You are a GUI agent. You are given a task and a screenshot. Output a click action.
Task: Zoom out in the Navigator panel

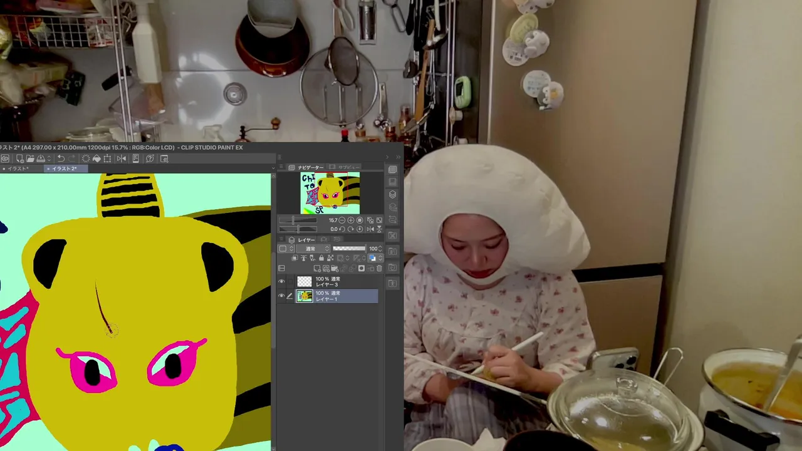[x=342, y=220]
